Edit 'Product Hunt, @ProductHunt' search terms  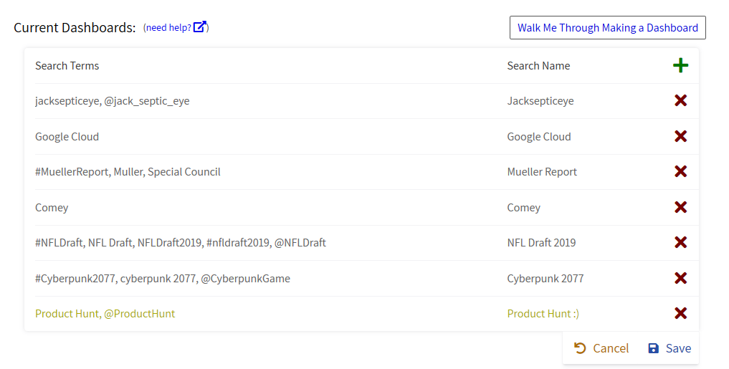105,314
